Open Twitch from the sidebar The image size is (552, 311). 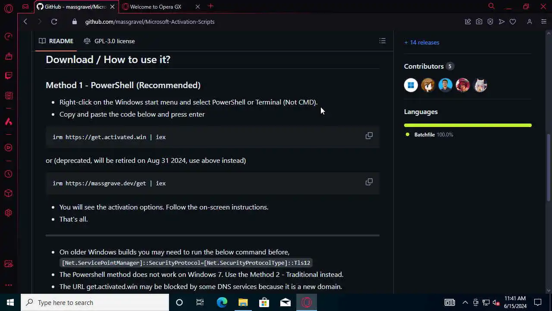8,76
